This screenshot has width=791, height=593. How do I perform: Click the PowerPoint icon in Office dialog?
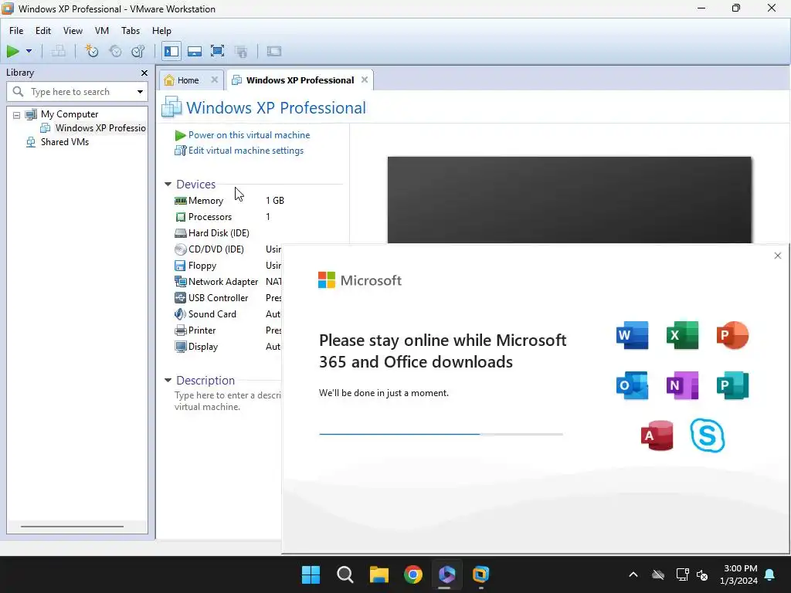732,335
